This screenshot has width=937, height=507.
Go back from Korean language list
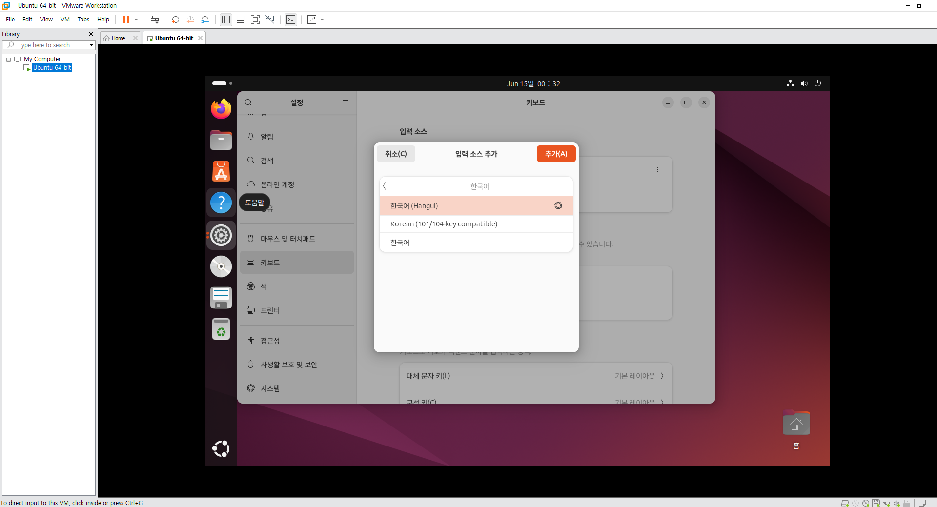[x=385, y=186]
